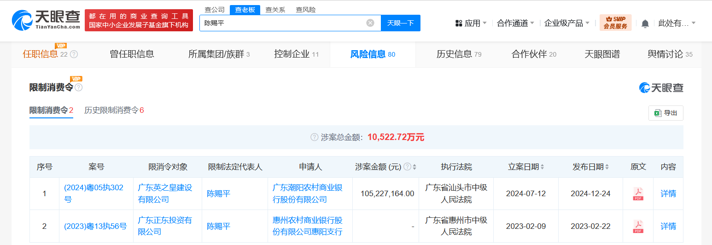
Task: Click the TianYanCha logo
Action: [46, 20]
